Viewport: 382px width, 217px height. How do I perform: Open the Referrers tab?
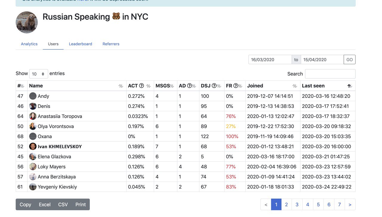(x=111, y=44)
